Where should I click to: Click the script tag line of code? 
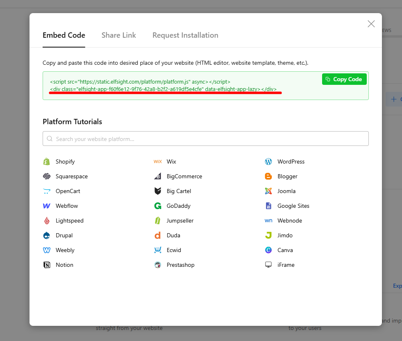click(140, 82)
